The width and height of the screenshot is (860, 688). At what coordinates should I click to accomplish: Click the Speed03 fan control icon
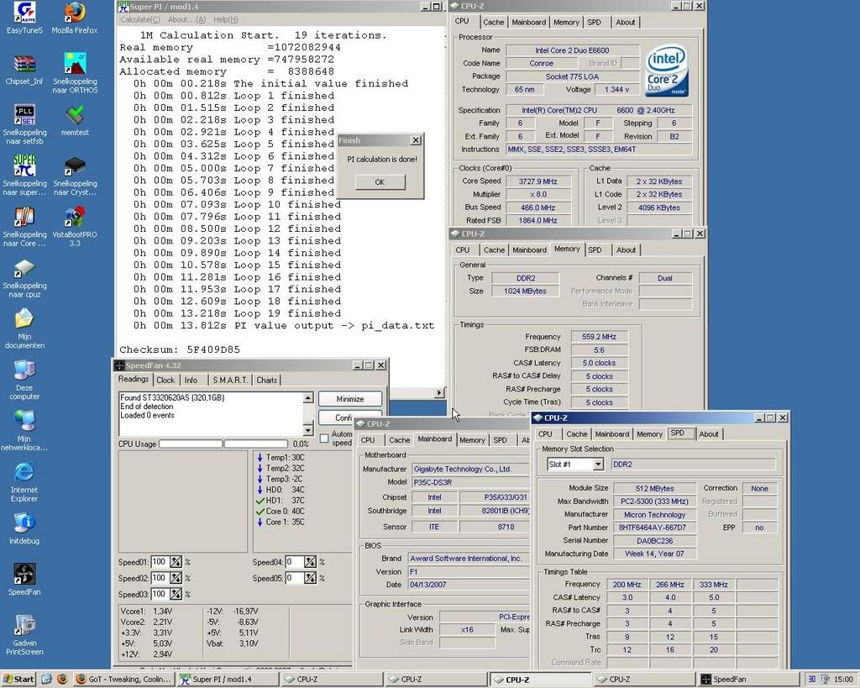176,594
